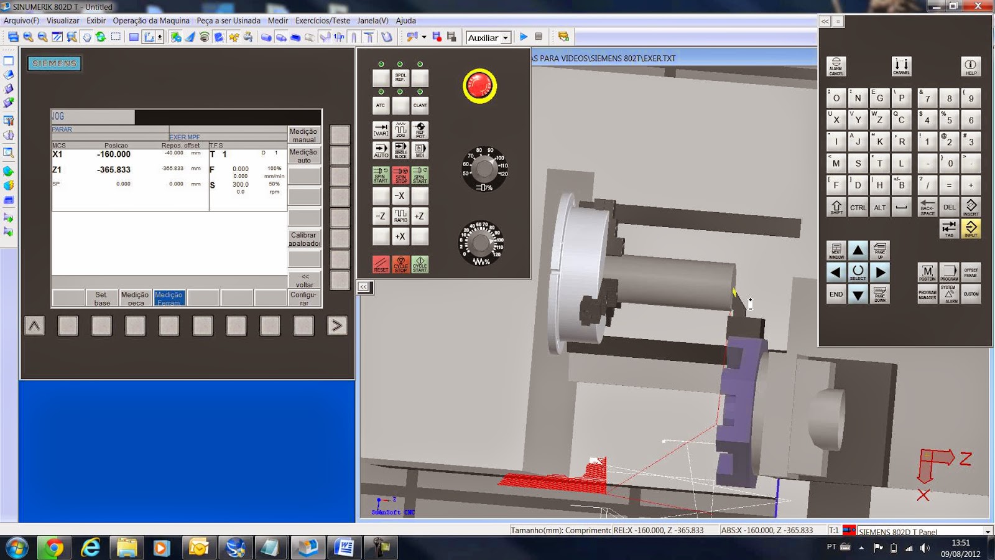Toggle the [VAR] increment key
The image size is (995, 560).
381,130
